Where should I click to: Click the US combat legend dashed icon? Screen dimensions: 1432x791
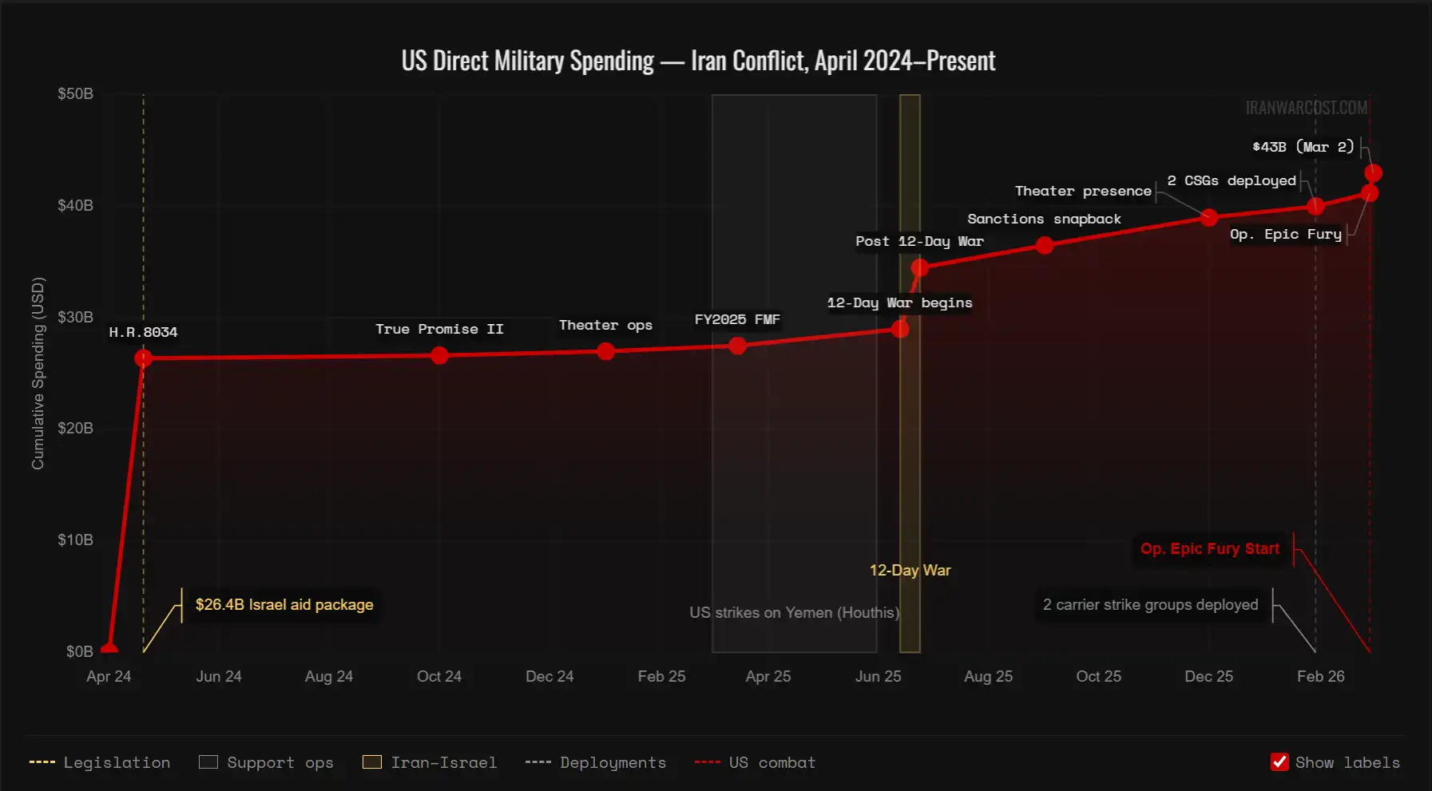[708, 762]
